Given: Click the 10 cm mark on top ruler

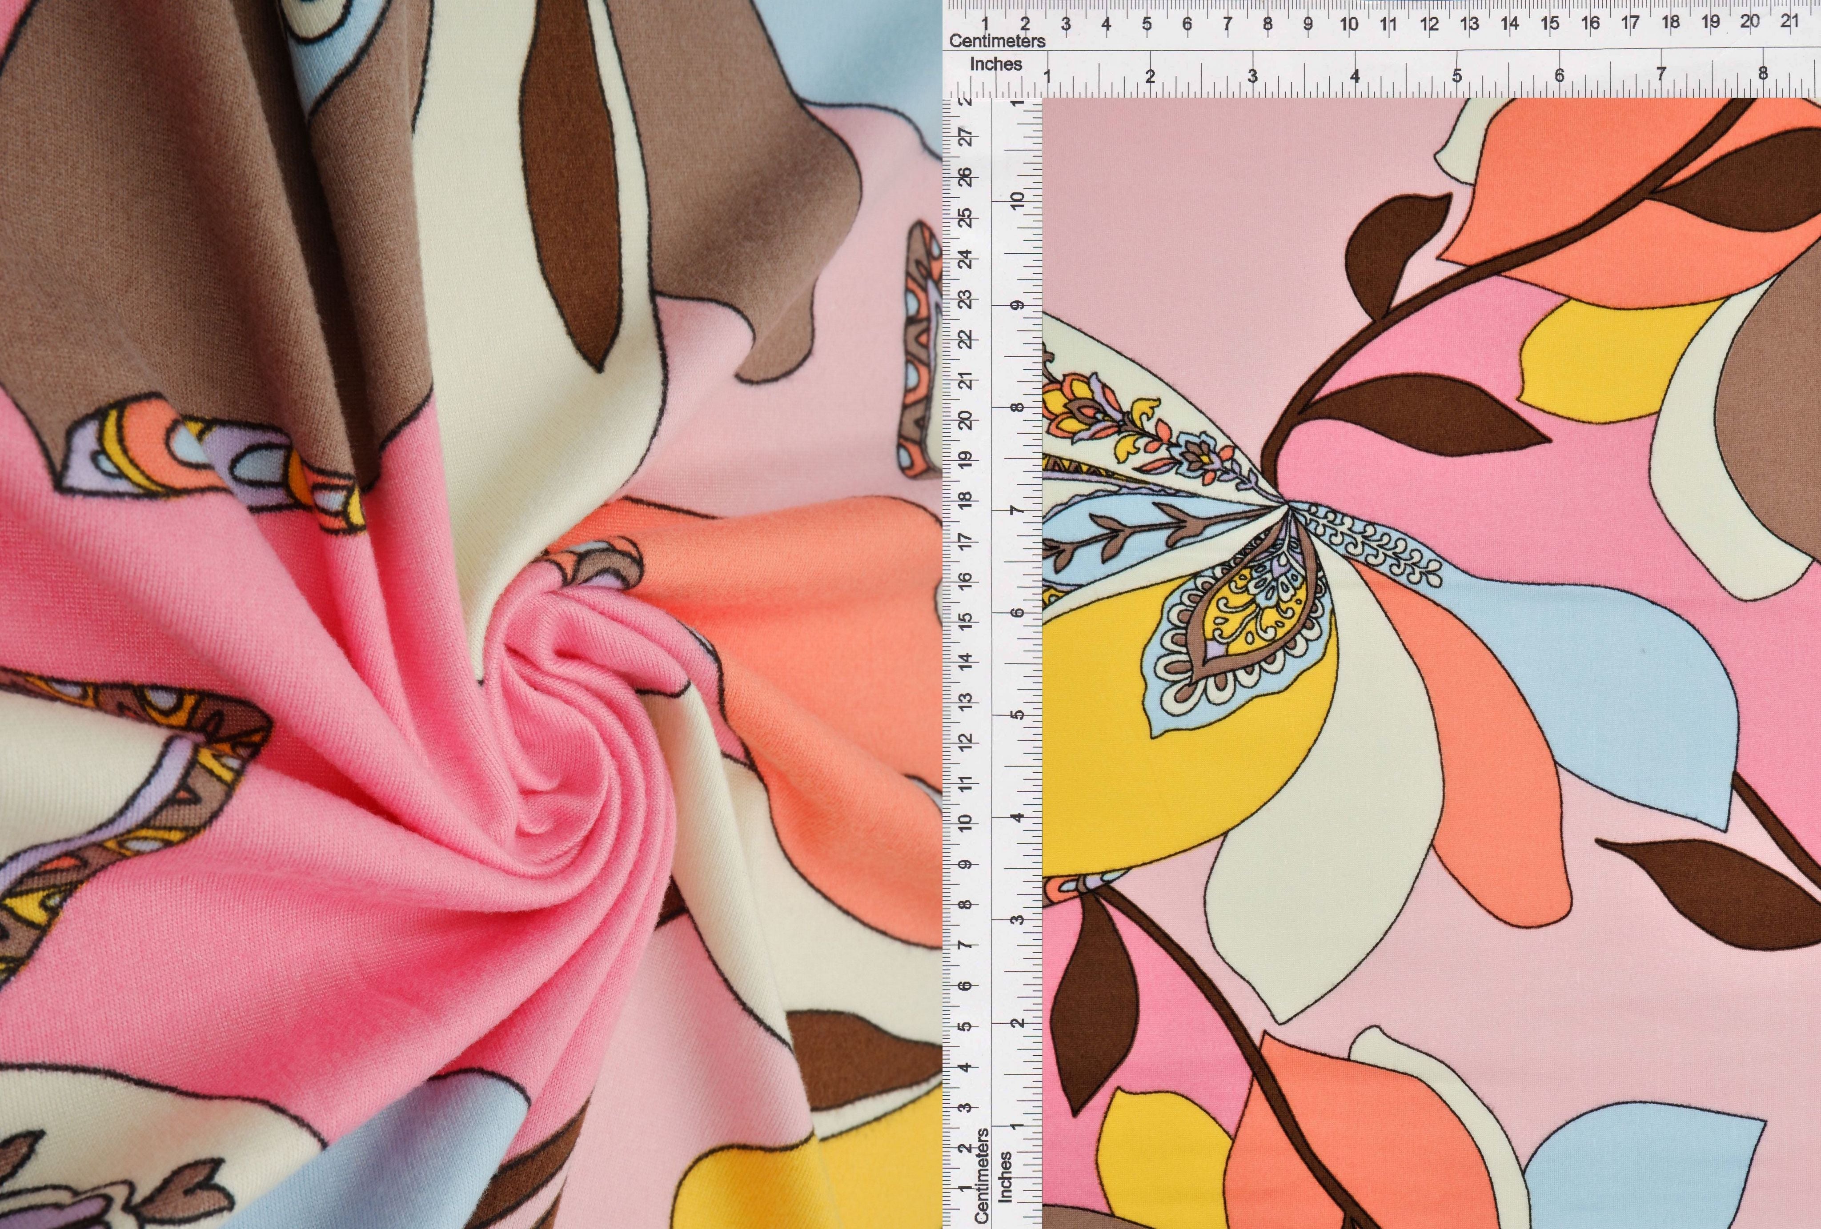Looking at the screenshot, I should (1348, 24).
